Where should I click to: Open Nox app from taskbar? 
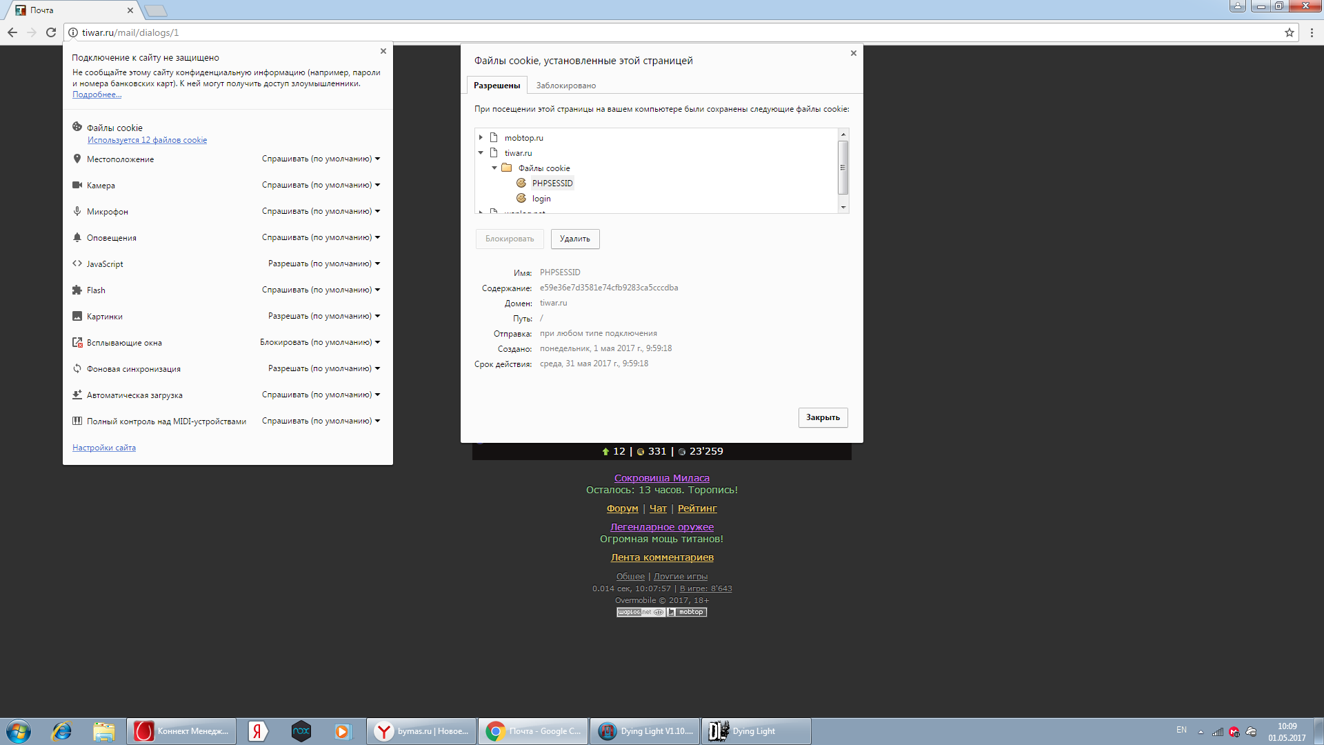(301, 731)
